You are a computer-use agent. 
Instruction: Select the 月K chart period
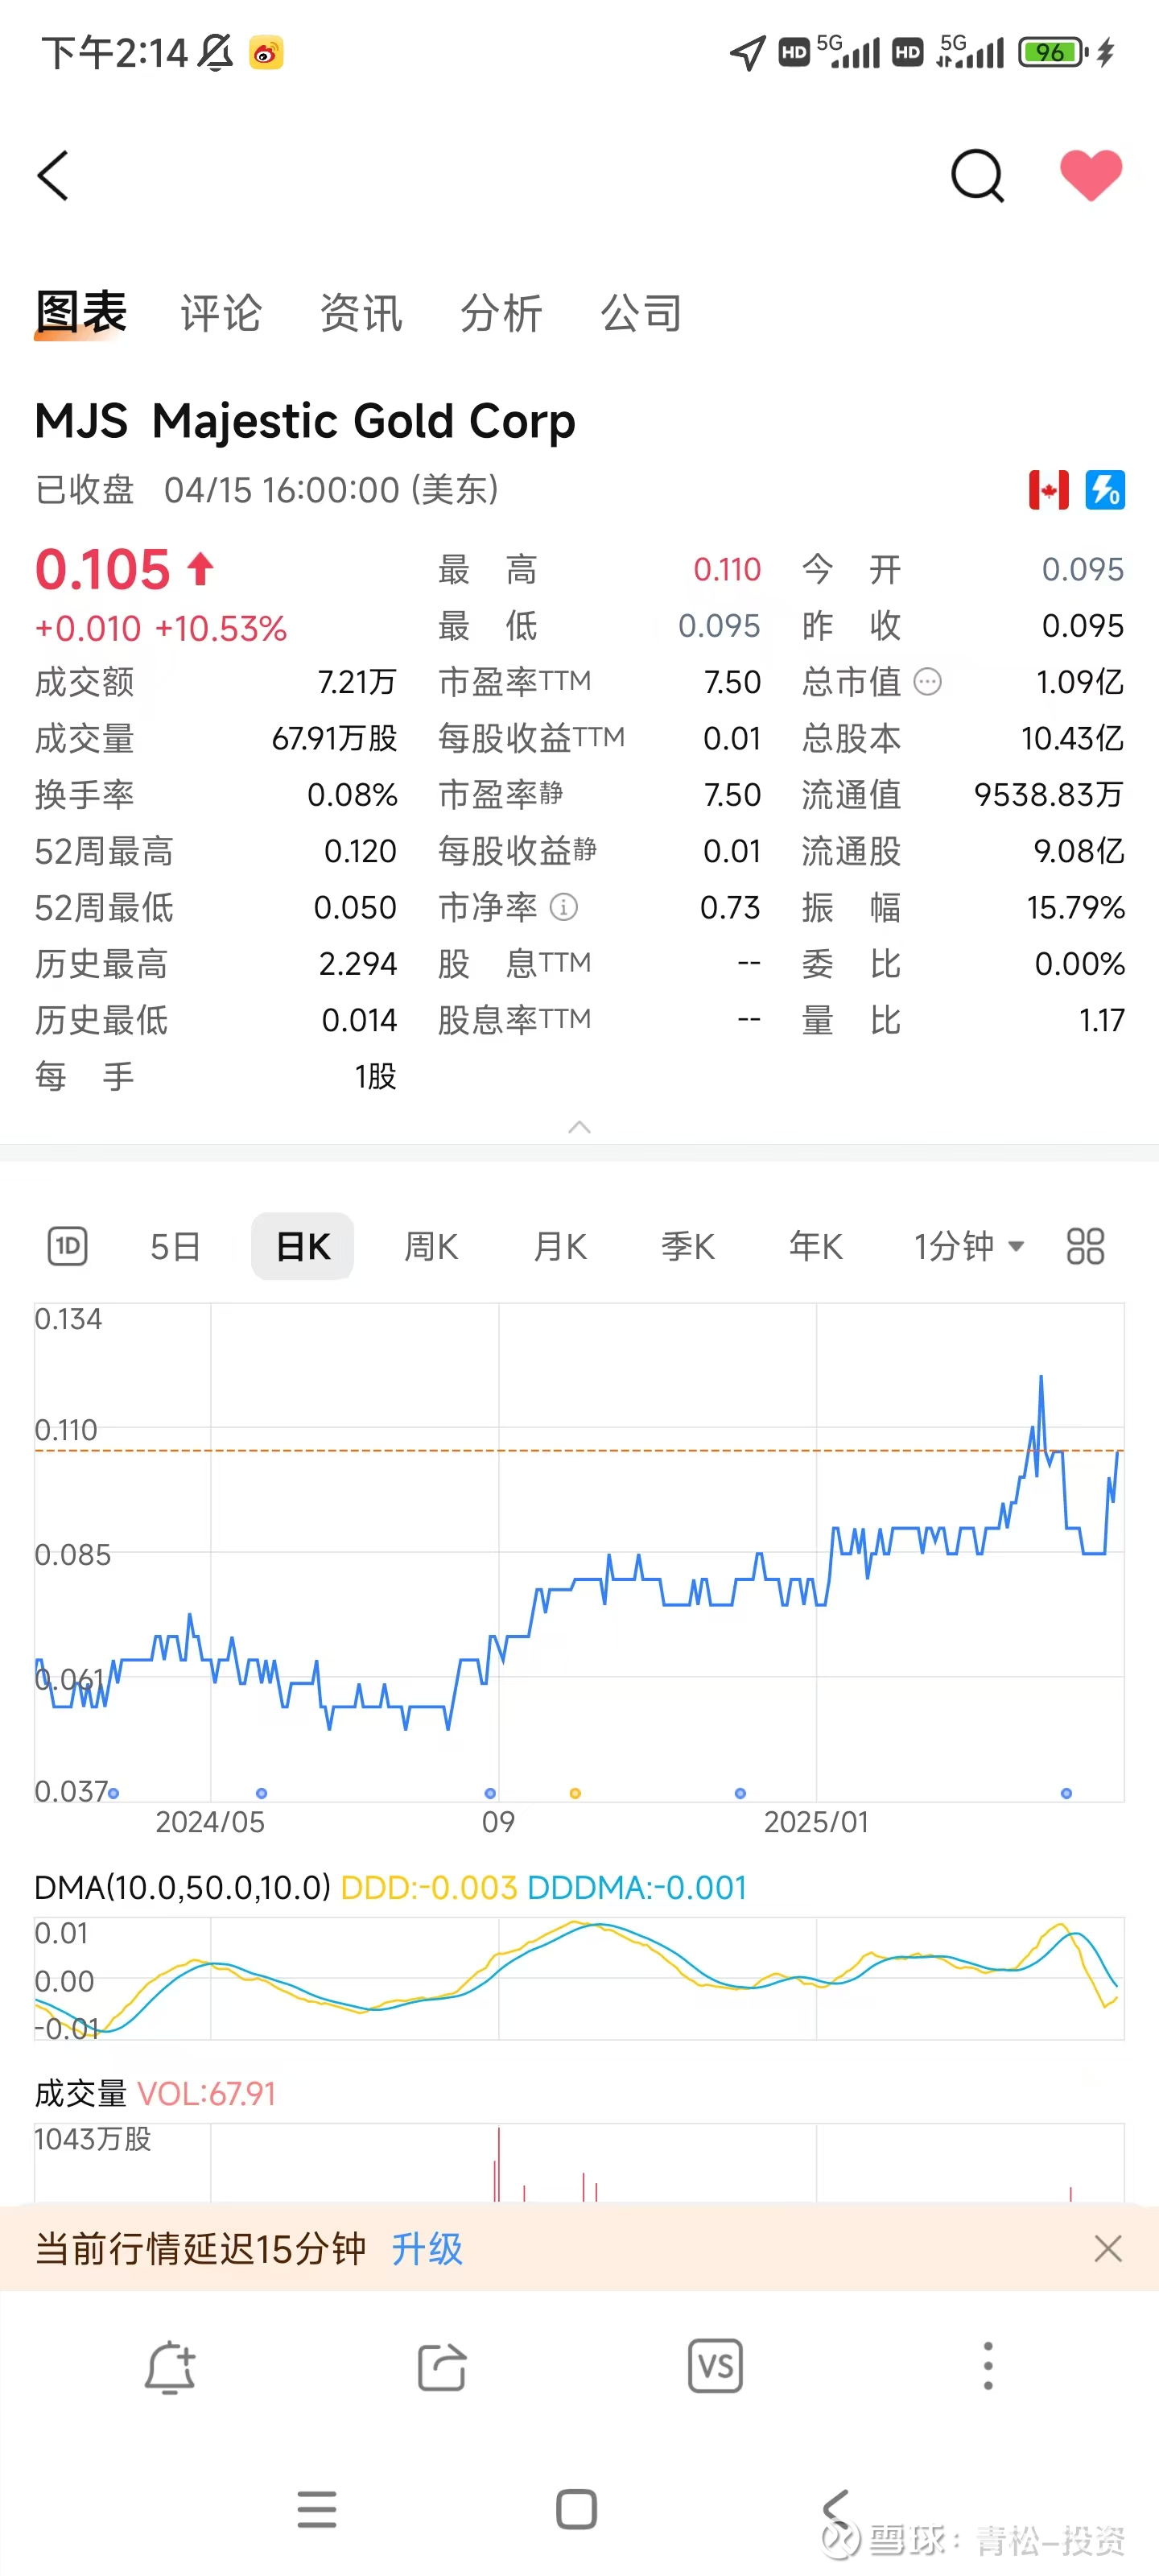point(560,1247)
